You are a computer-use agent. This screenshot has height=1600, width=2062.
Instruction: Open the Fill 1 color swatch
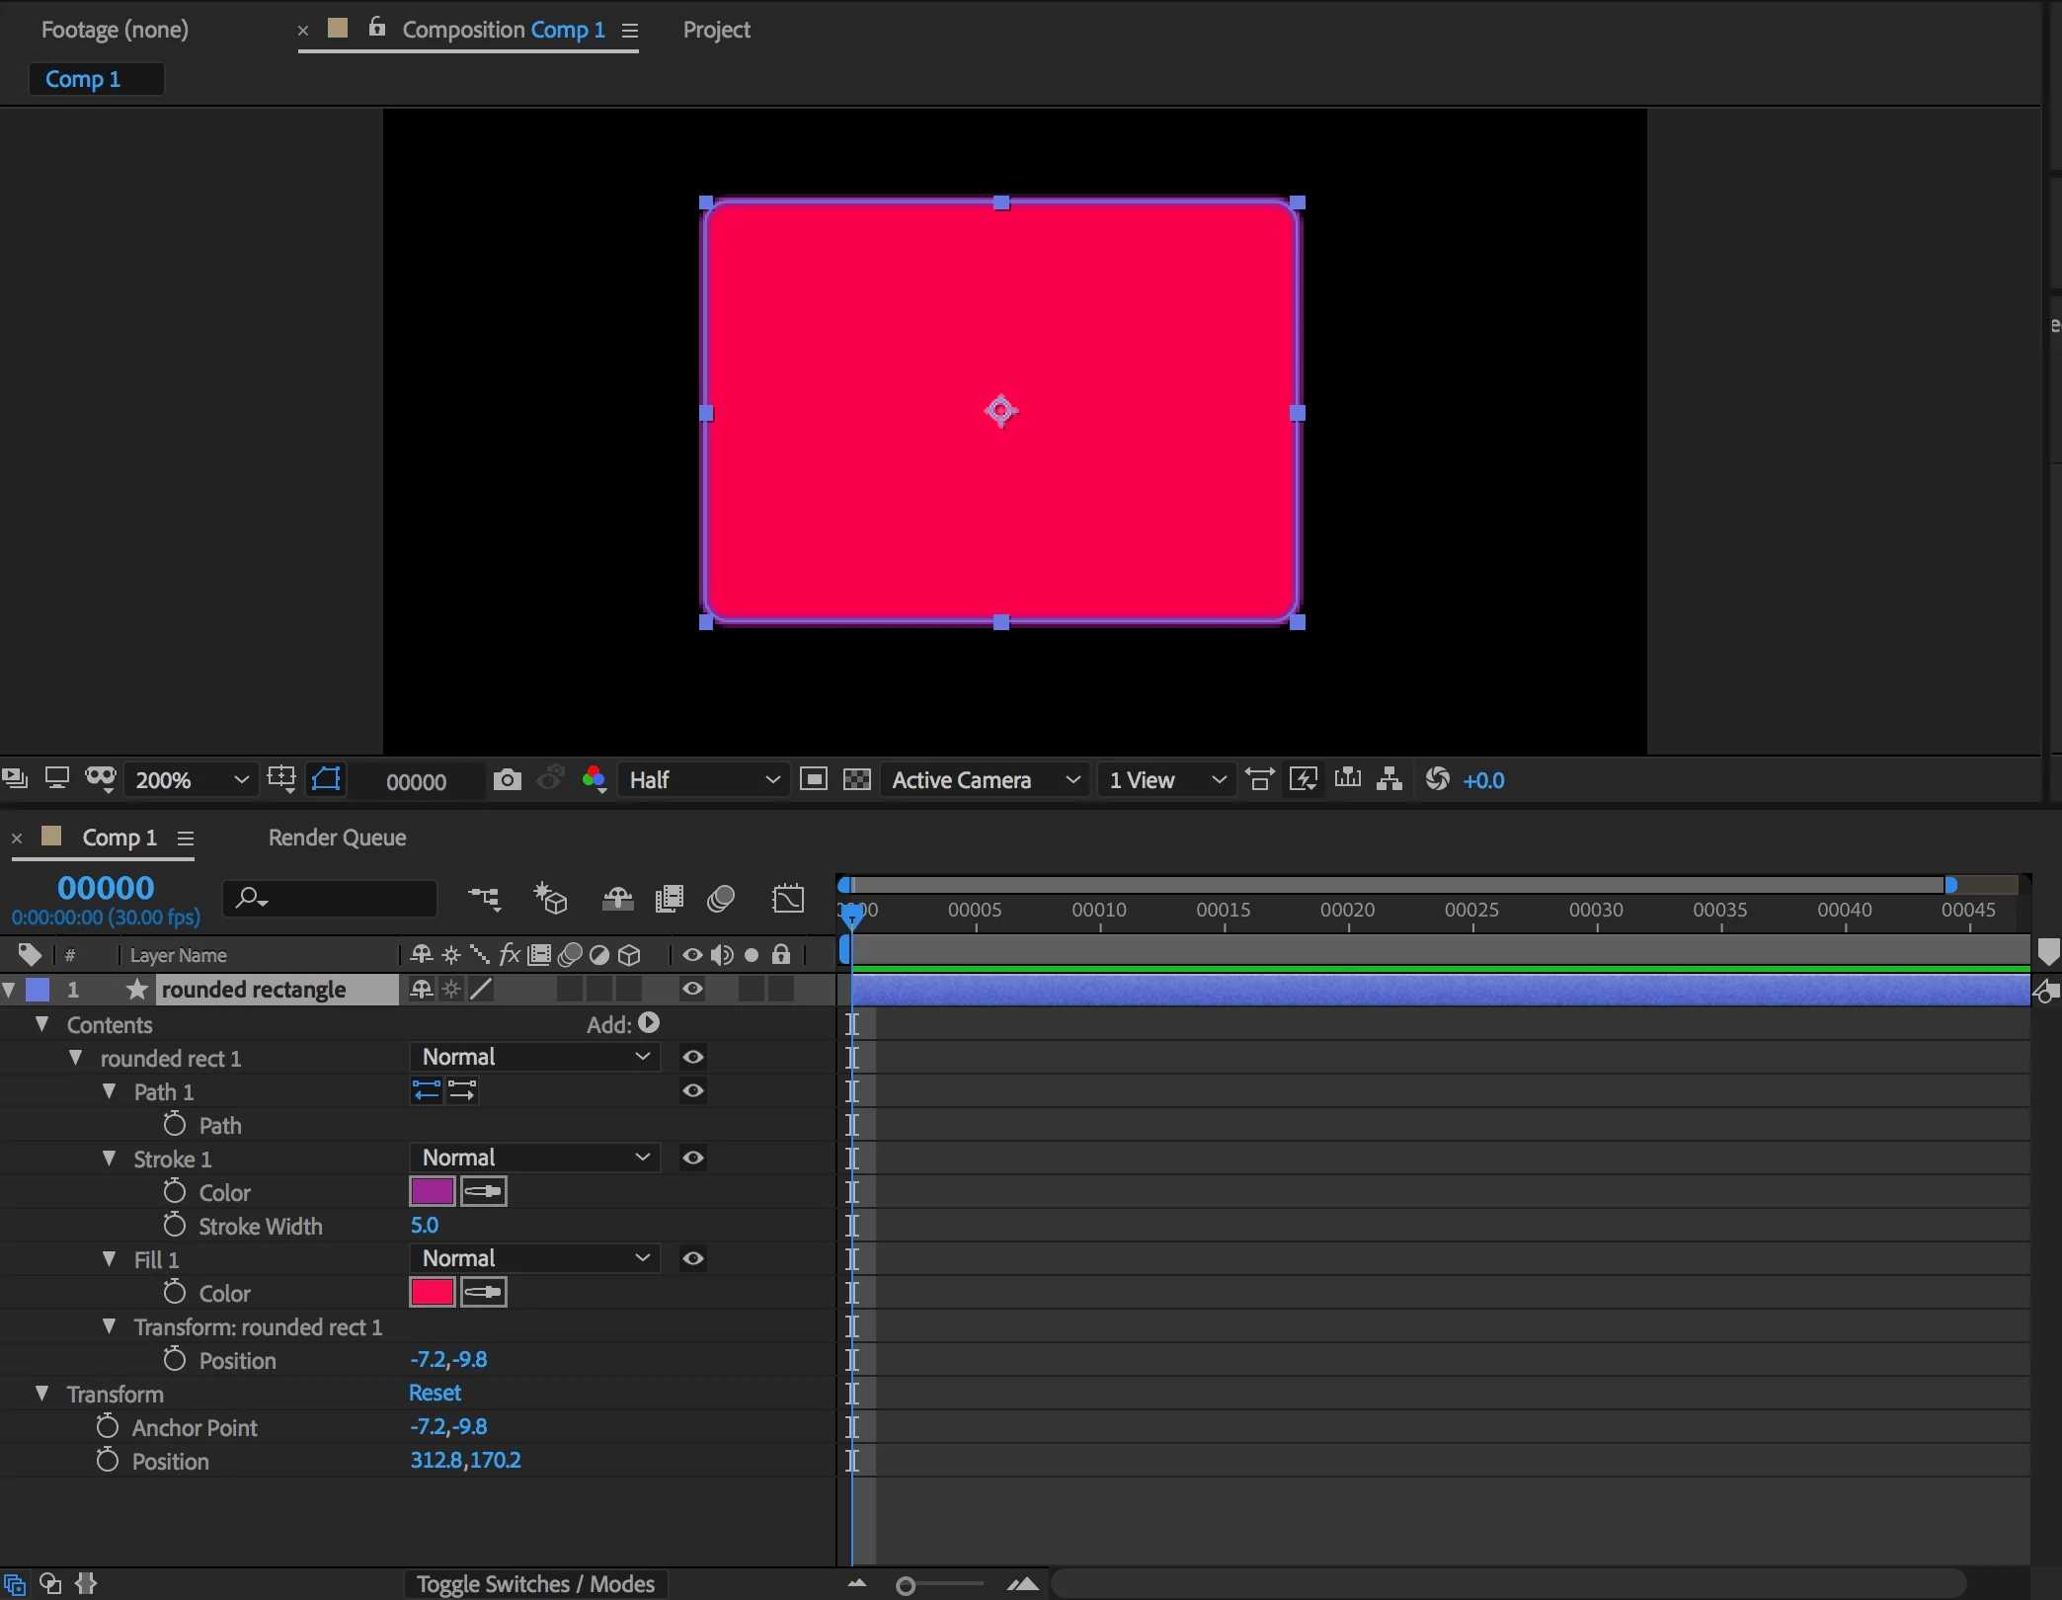[x=432, y=1292]
